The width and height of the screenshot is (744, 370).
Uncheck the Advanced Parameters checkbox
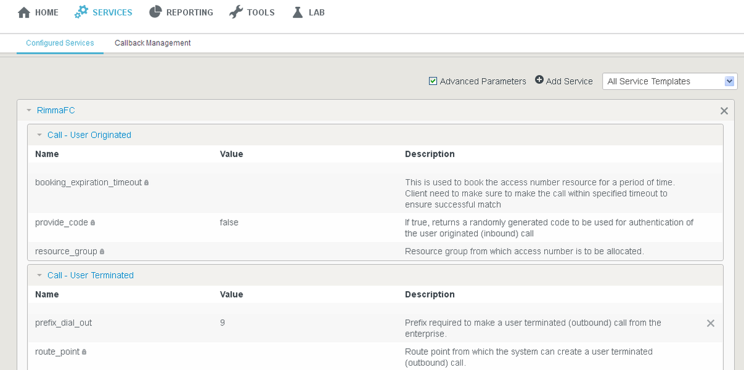pyautogui.click(x=433, y=81)
